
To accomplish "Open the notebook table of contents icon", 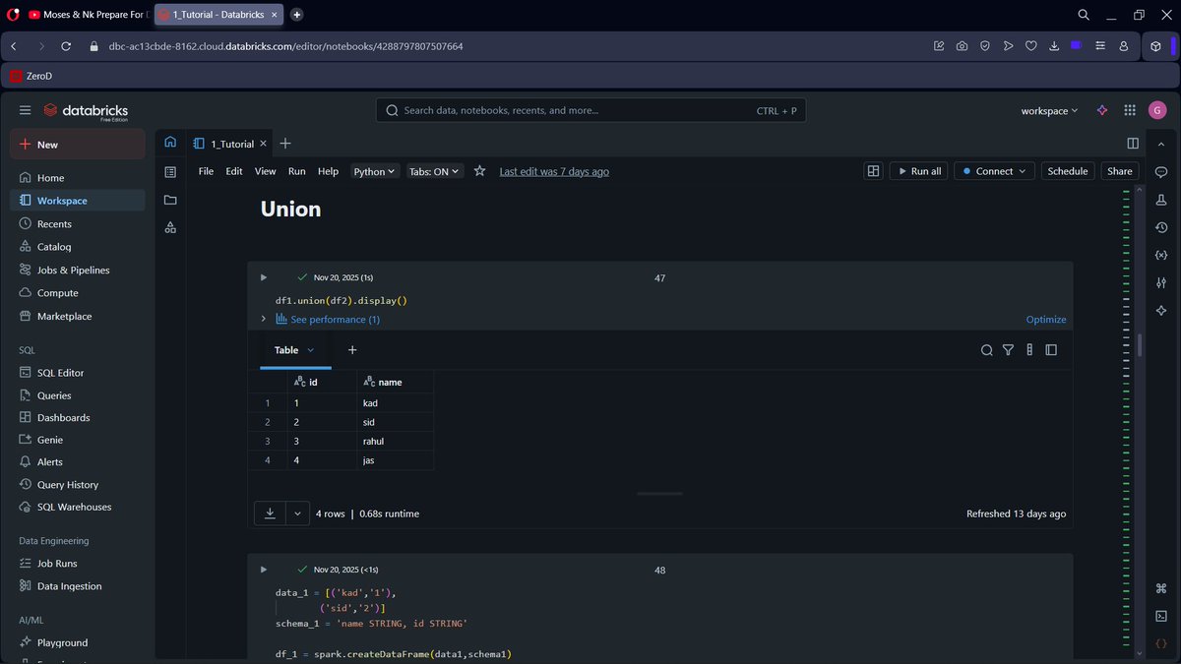I will (170, 172).
